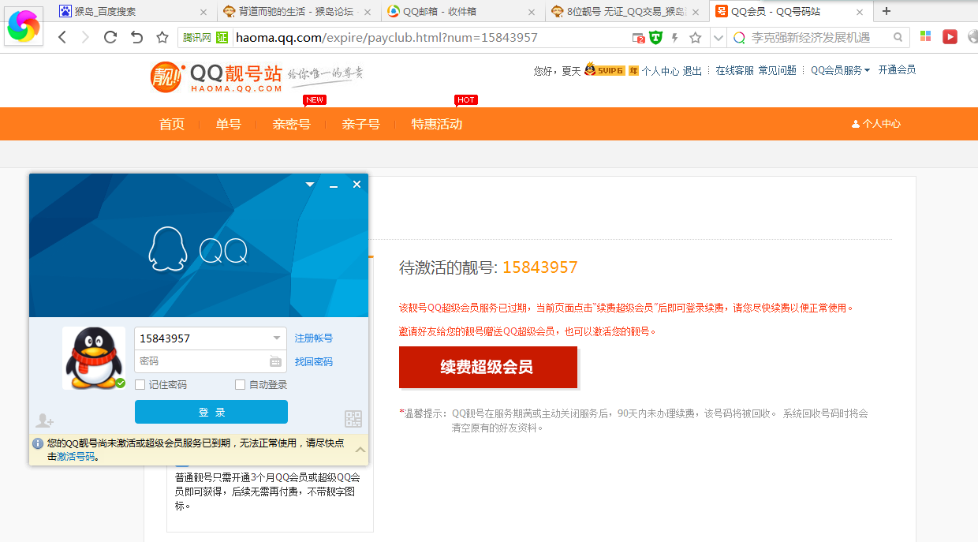Click the browser search box
978x542 pixels.
pyautogui.click(x=818, y=37)
